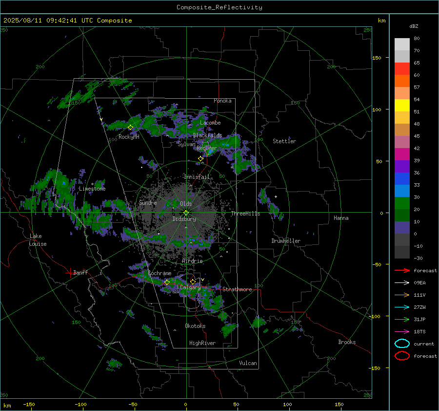Click the red forecast arrow in legend
This screenshot has width=439, height=411.
click(x=402, y=270)
